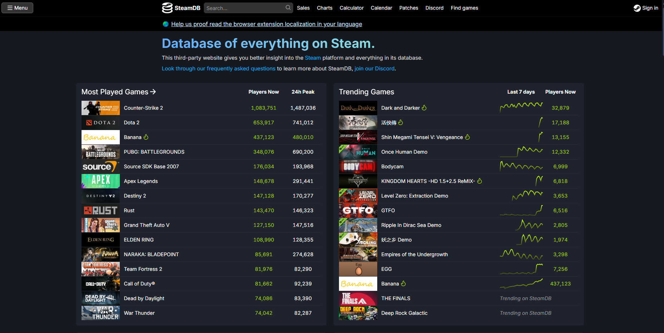The image size is (664, 333).
Task: Click the Counter-Strike 2 players now count 1,083,751
Action: 264,108
